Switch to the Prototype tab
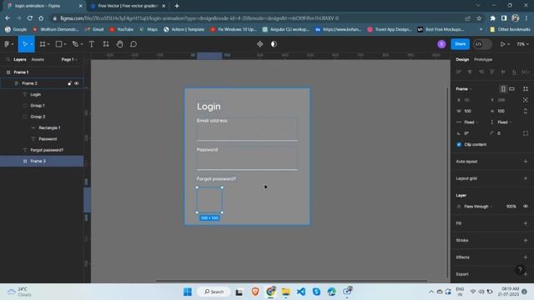 [x=483, y=59]
